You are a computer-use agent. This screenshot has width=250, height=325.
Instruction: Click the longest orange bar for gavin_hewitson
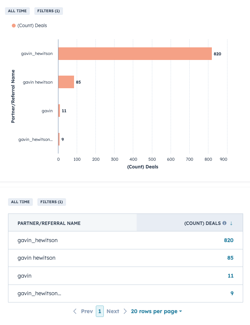click(x=134, y=53)
